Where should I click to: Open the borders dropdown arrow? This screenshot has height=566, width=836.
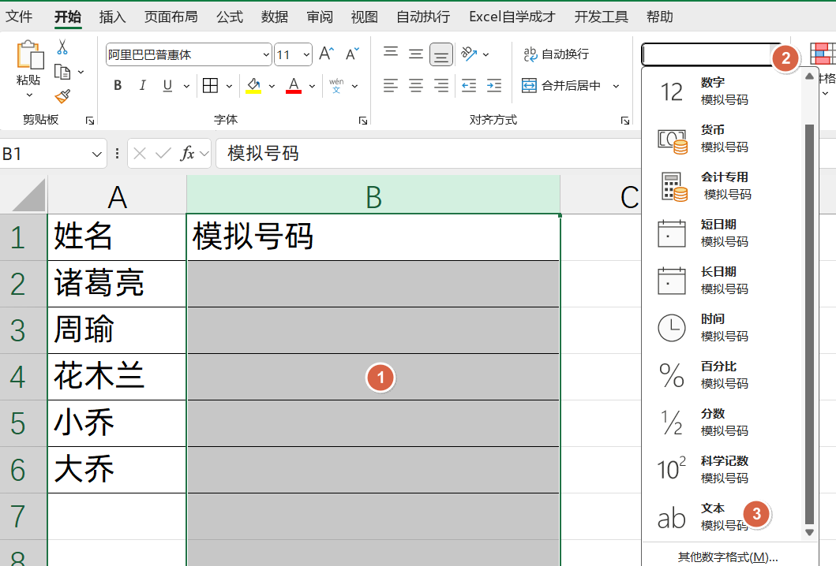click(229, 86)
